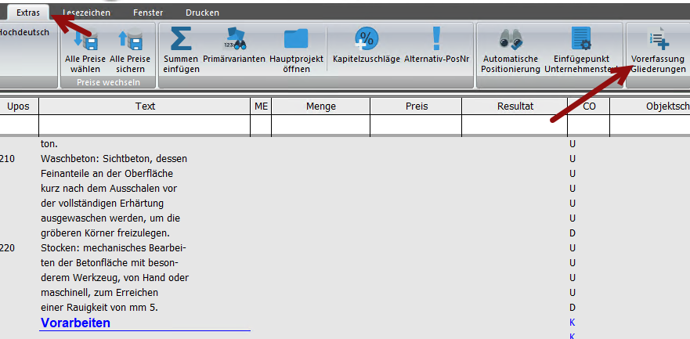The image size is (690, 339).
Task: Open the Fenster tab
Action: click(148, 13)
